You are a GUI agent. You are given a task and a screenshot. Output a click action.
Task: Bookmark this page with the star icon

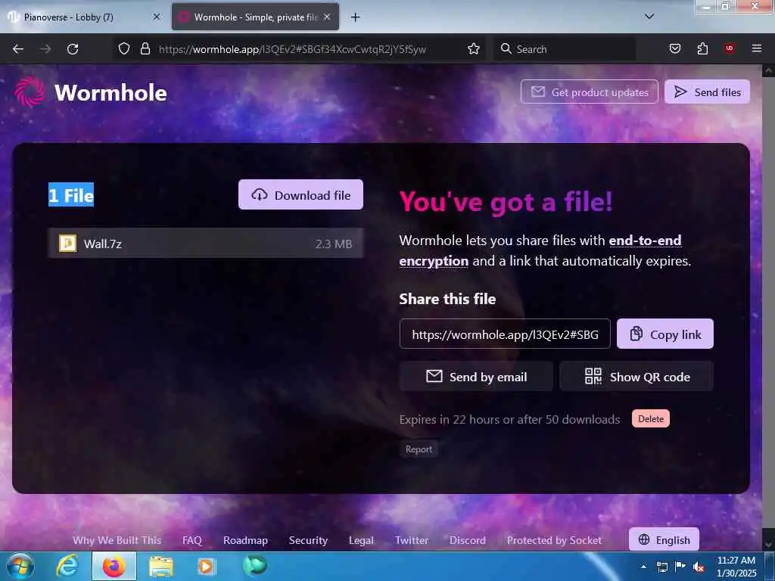(x=474, y=48)
